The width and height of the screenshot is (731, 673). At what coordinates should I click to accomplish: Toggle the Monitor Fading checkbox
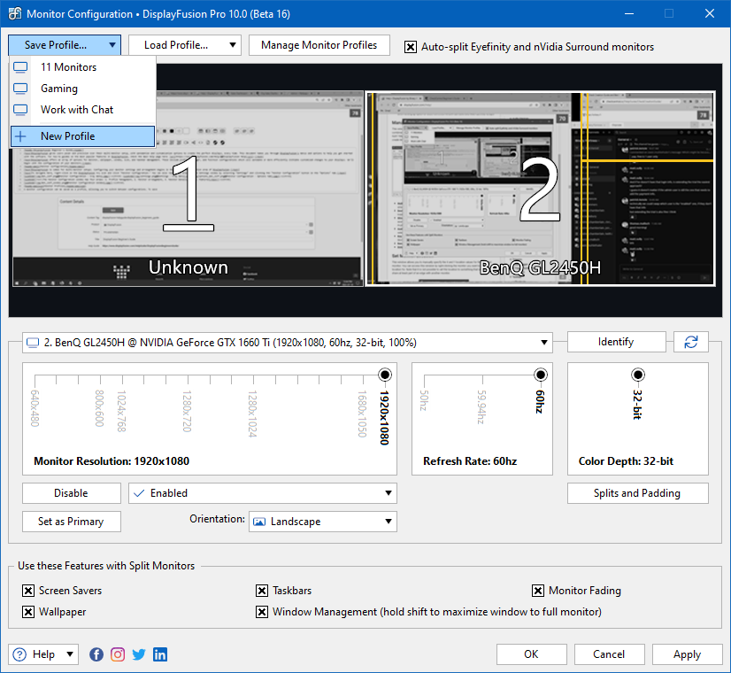(x=537, y=591)
